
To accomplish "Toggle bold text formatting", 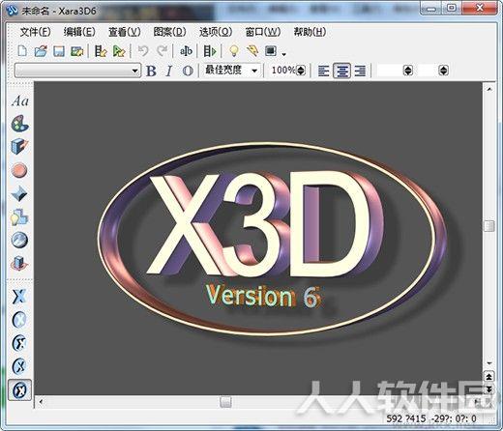I will 151,71.
